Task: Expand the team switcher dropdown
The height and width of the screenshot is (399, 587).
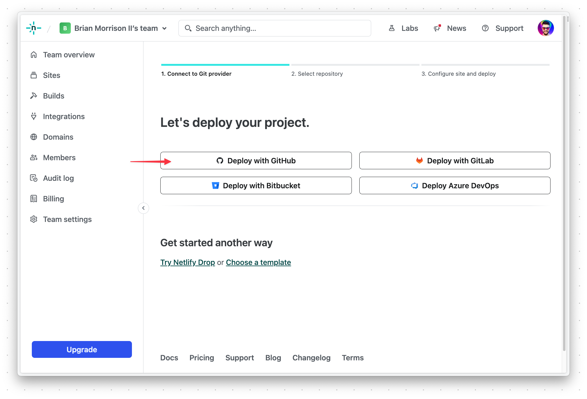Action: click(165, 28)
